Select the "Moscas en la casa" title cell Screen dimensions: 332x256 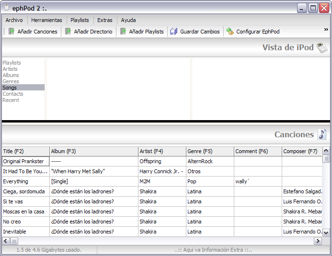click(x=25, y=211)
